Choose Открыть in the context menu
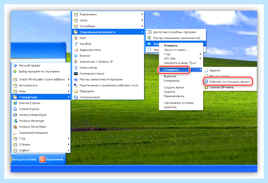 [171, 45]
